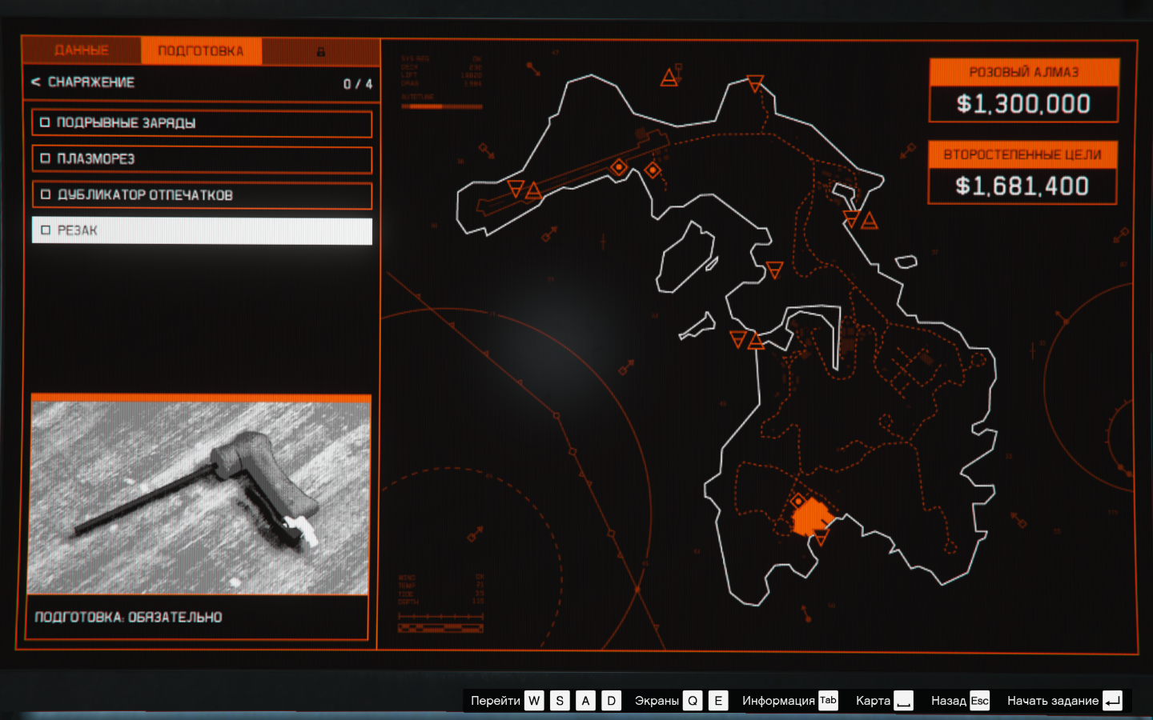Choose the inverted triangle of the mid-west coast pair
Image resolution: width=1153 pixels, height=720 pixels.
tap(738, 339)
